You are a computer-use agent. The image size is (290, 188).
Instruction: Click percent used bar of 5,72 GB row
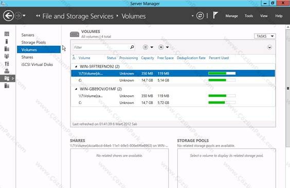click(222, 102)
